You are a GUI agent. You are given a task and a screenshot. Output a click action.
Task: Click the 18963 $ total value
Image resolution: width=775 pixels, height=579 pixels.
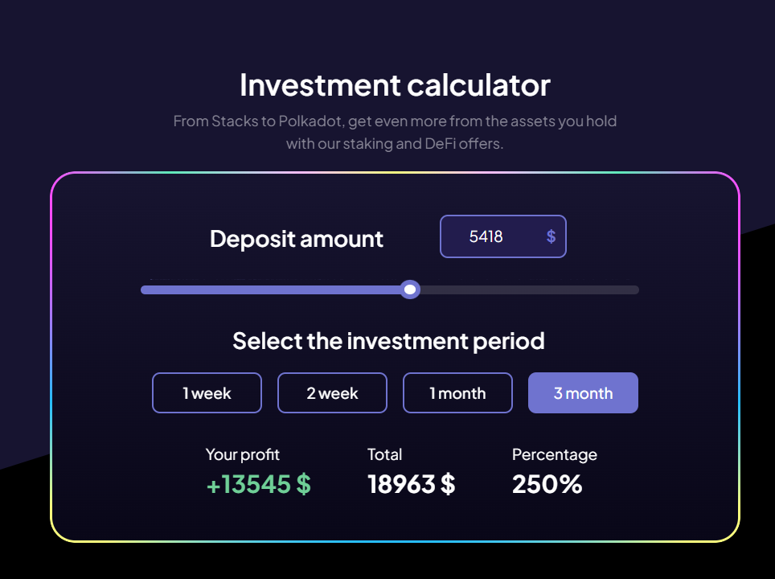pyautogui.click(x=411, y=484)
